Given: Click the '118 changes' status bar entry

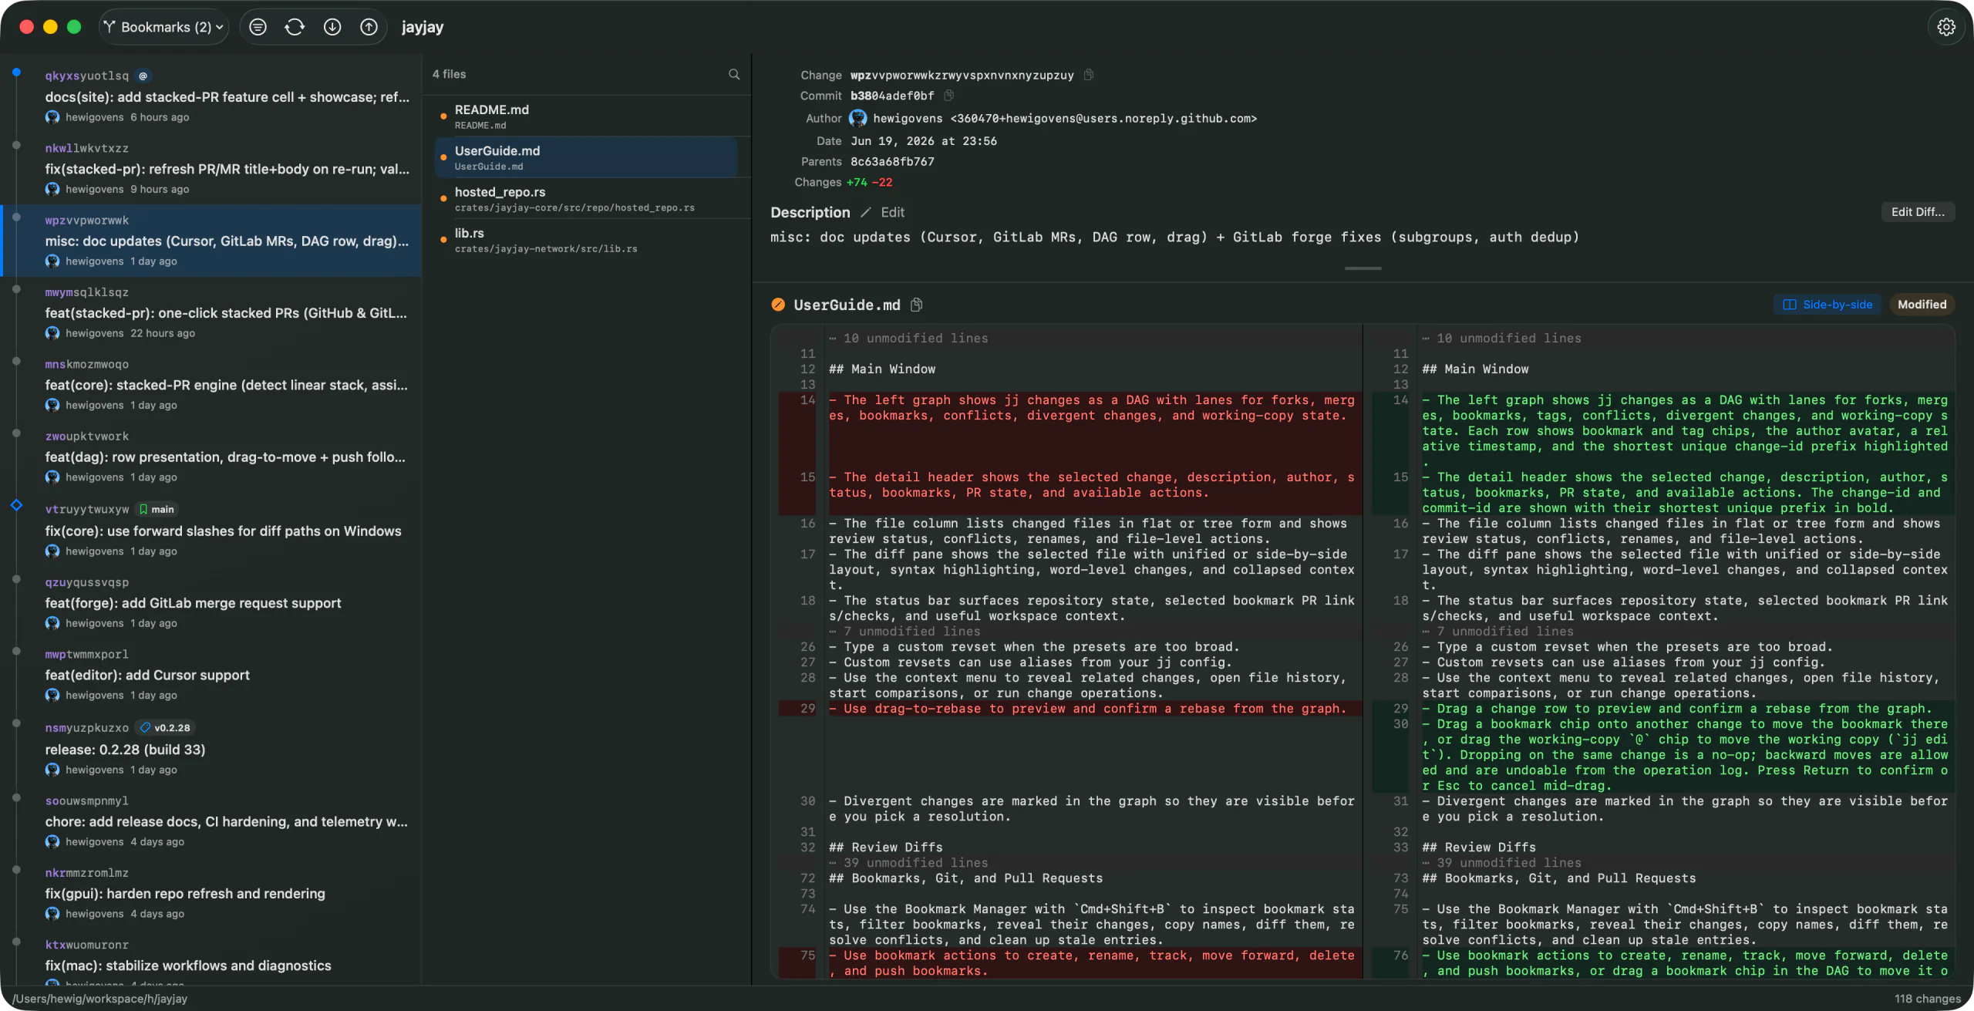Looking at the screenshot, I should 1927,999.
